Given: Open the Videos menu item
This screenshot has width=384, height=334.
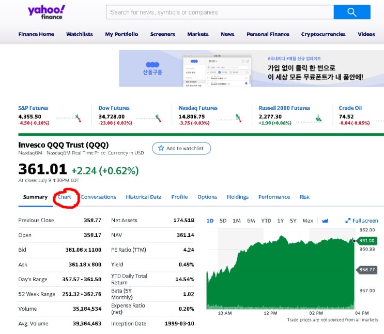Looking at the screenshot, I should [366, 34].
